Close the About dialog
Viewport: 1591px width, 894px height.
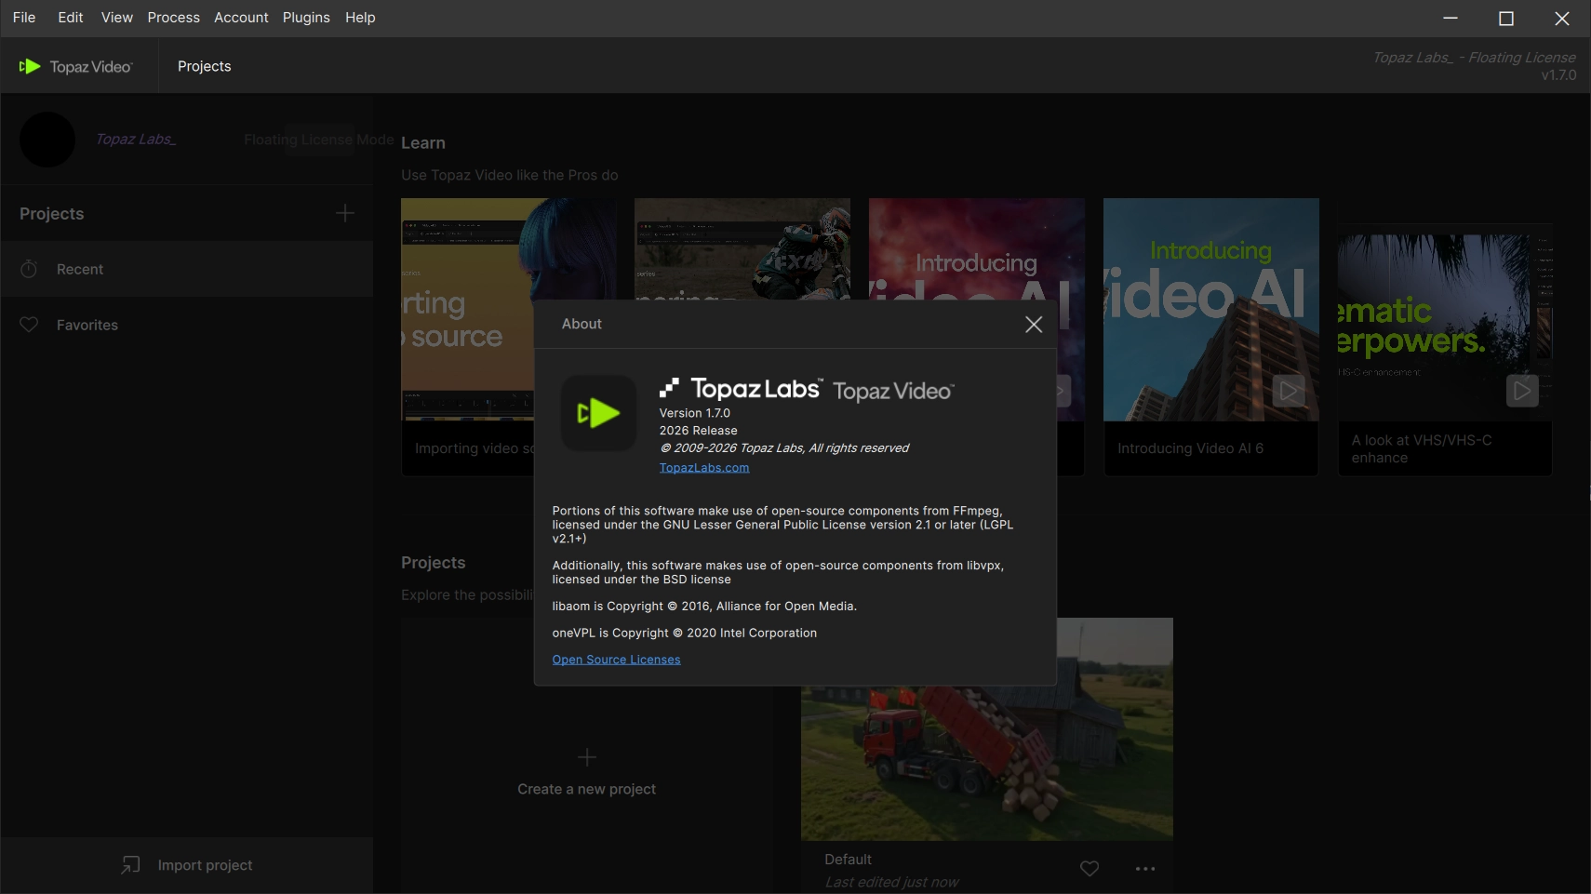[x=1034, y=324]
